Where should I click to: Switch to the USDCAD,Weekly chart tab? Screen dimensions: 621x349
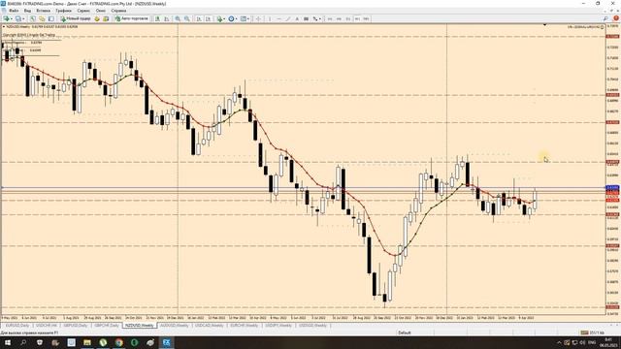[210, 326]
